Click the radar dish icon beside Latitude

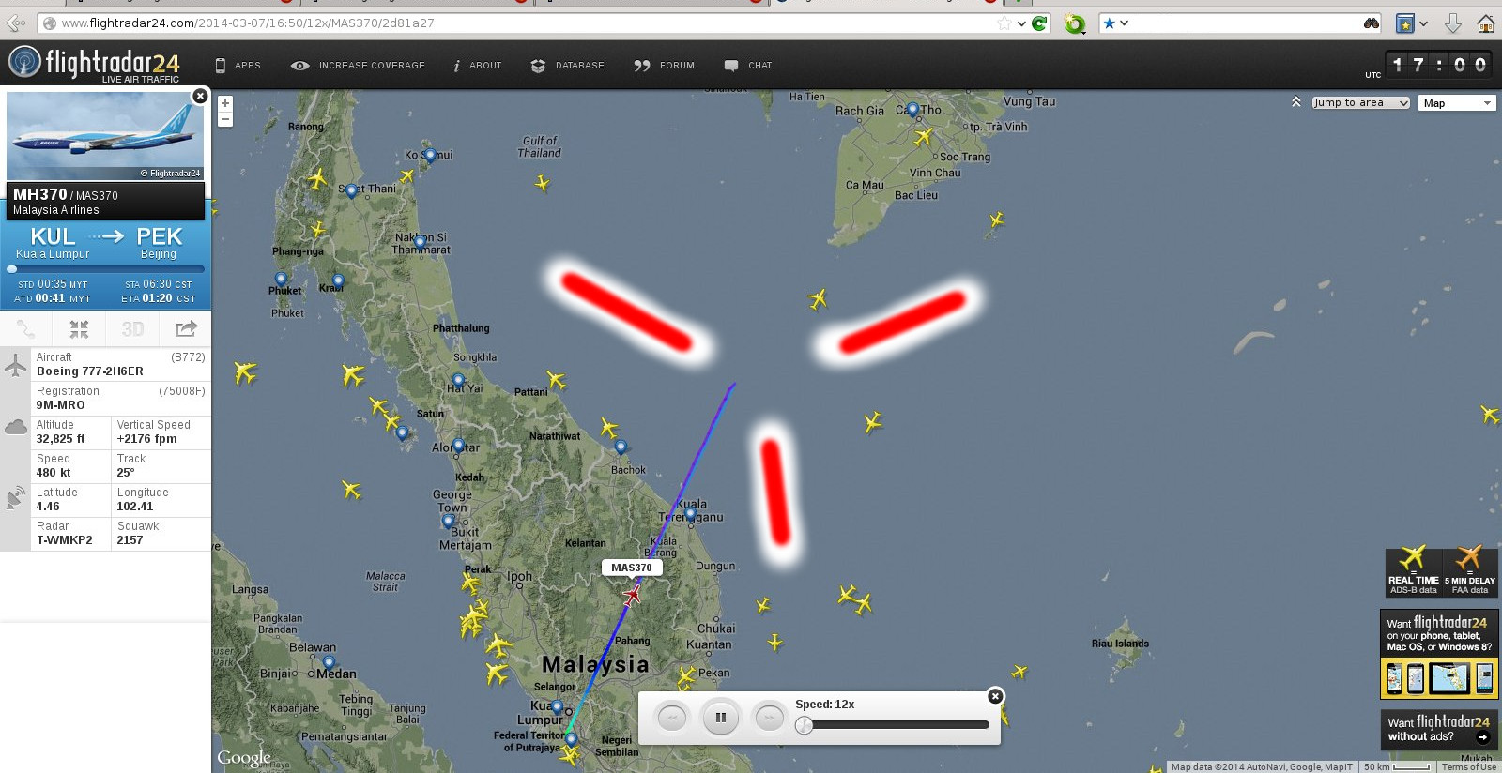(16, 498)
